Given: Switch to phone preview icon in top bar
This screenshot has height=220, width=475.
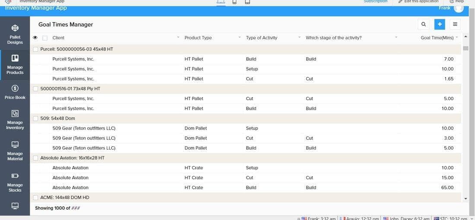Looking at the screenshot, I should [x=234, y=2].
